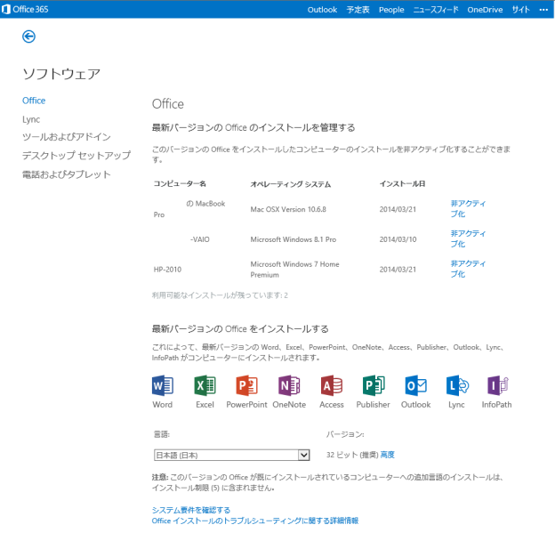This screenshot has width=555, height=541.
Task: Click the Office 365 logo icon
Action: (6, 9)
